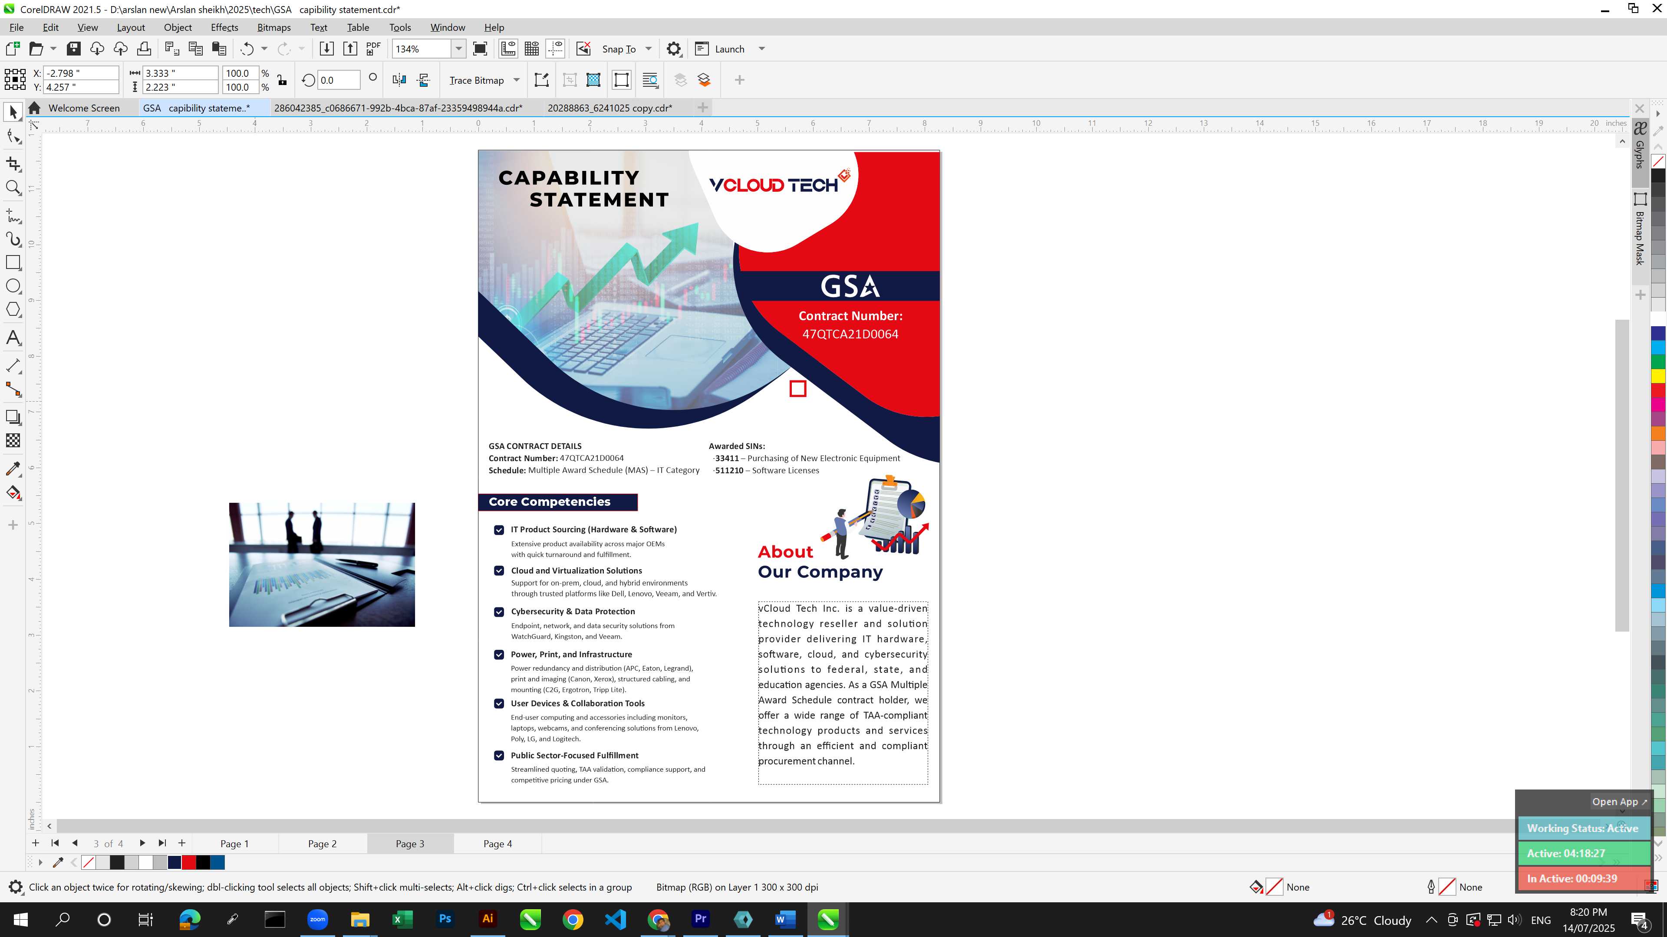Select the Text tool
This screenshot has width=1667, height=937.
[13, 337]
